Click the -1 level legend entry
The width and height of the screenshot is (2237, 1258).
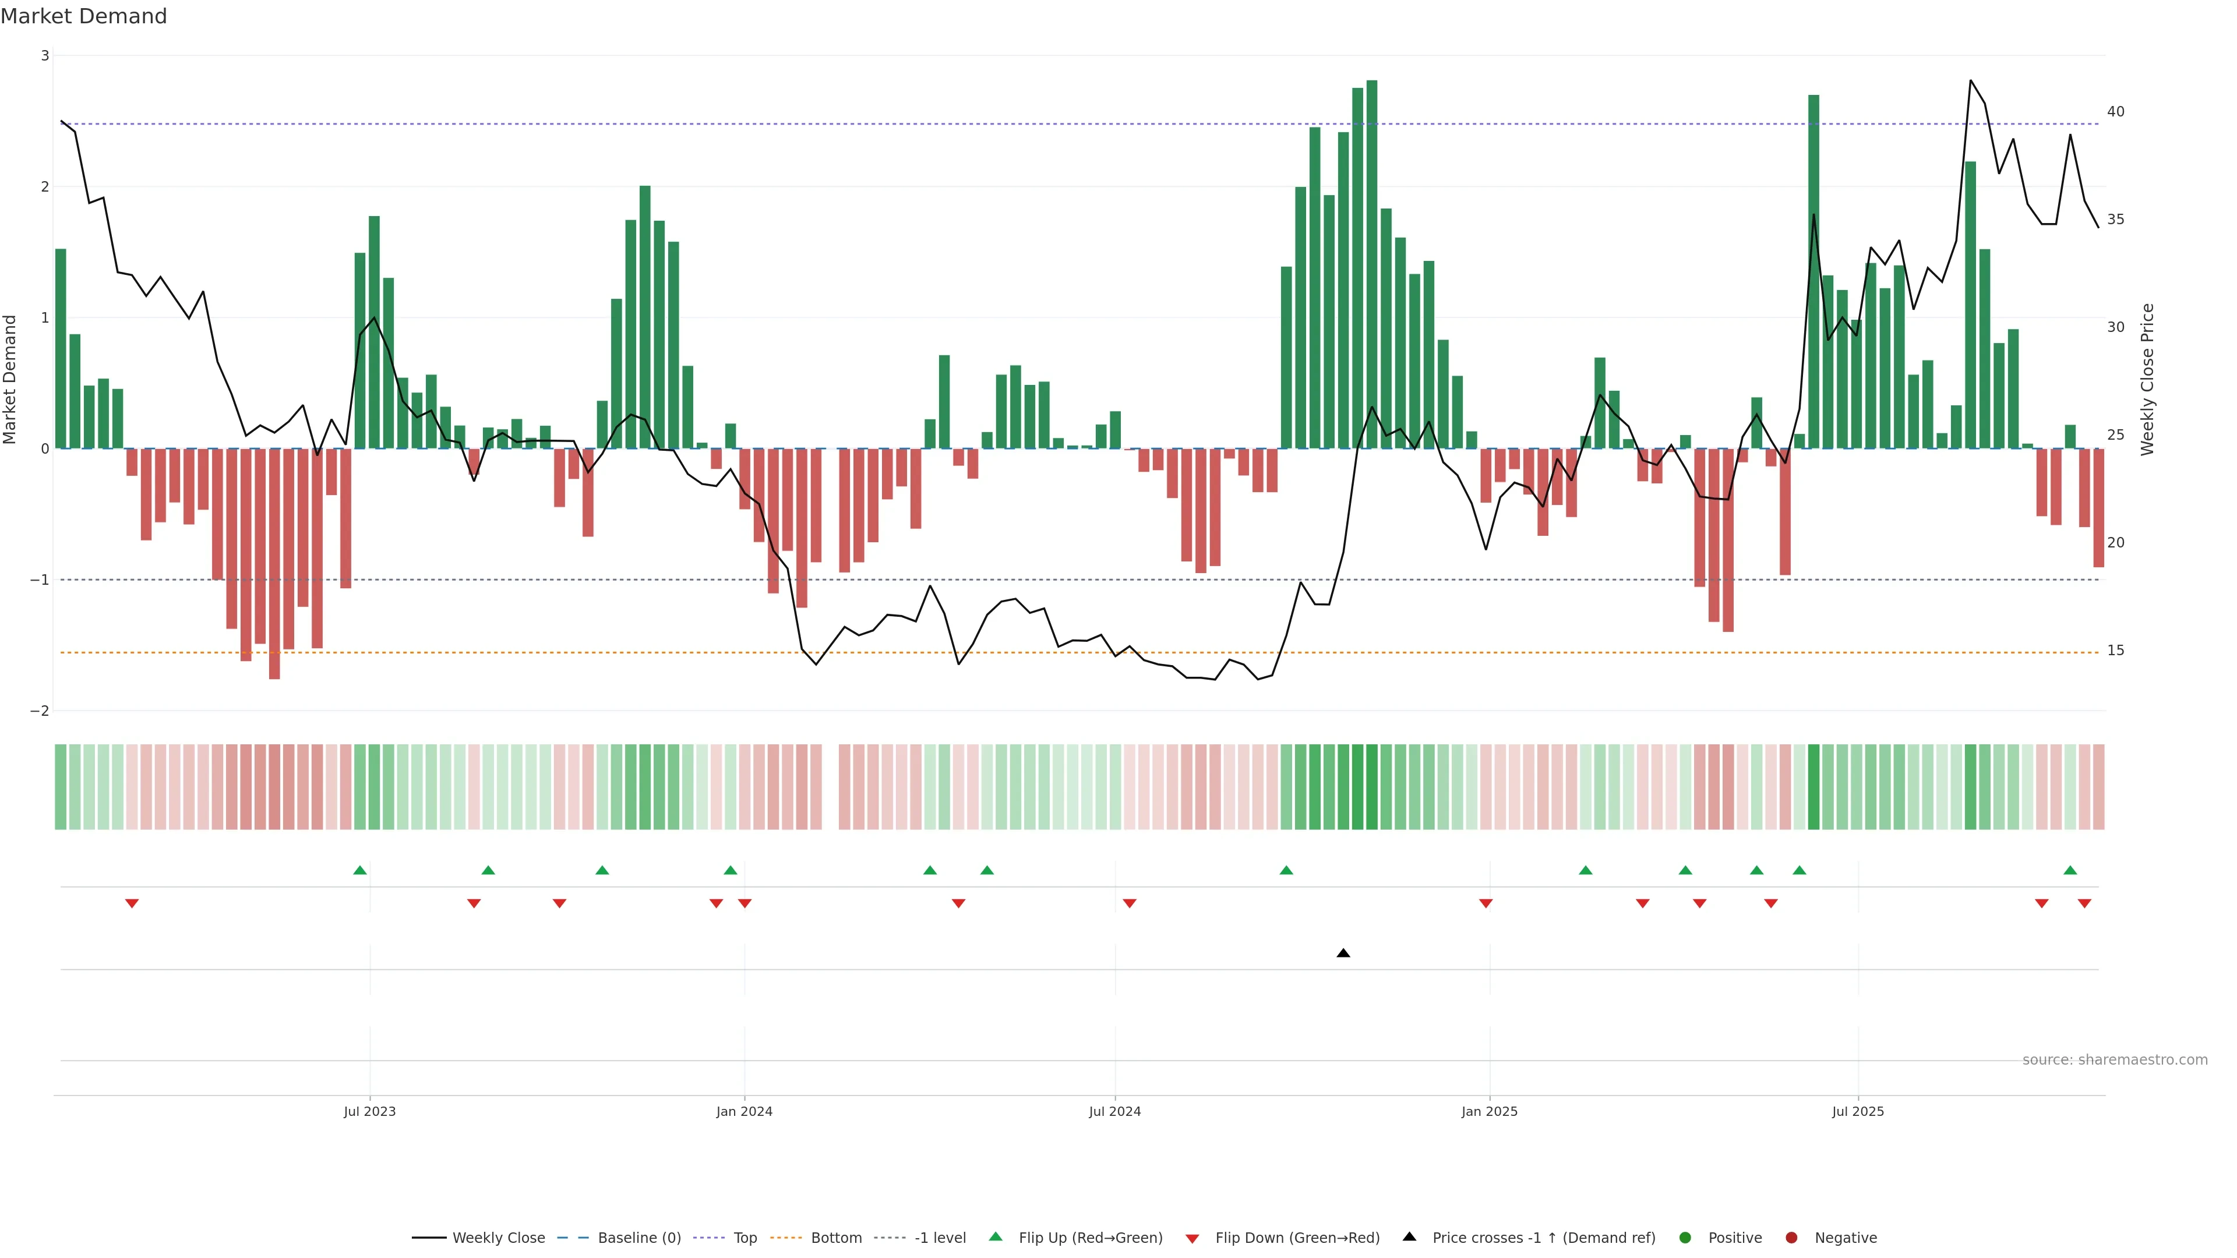point(940,1237)
